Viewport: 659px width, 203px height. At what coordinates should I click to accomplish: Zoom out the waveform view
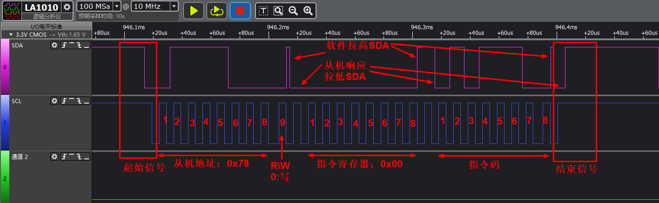293,10
